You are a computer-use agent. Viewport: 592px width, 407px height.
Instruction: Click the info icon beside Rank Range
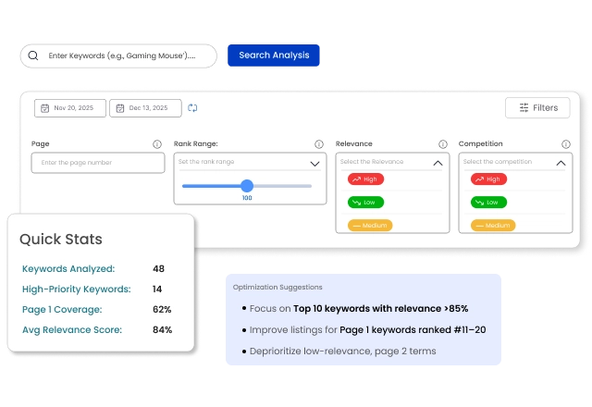tap(319, 144)
